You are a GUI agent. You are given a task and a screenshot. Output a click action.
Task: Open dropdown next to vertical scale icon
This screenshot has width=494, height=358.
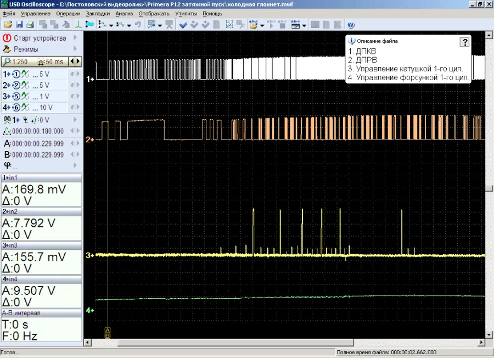click(x=111, y=25)
